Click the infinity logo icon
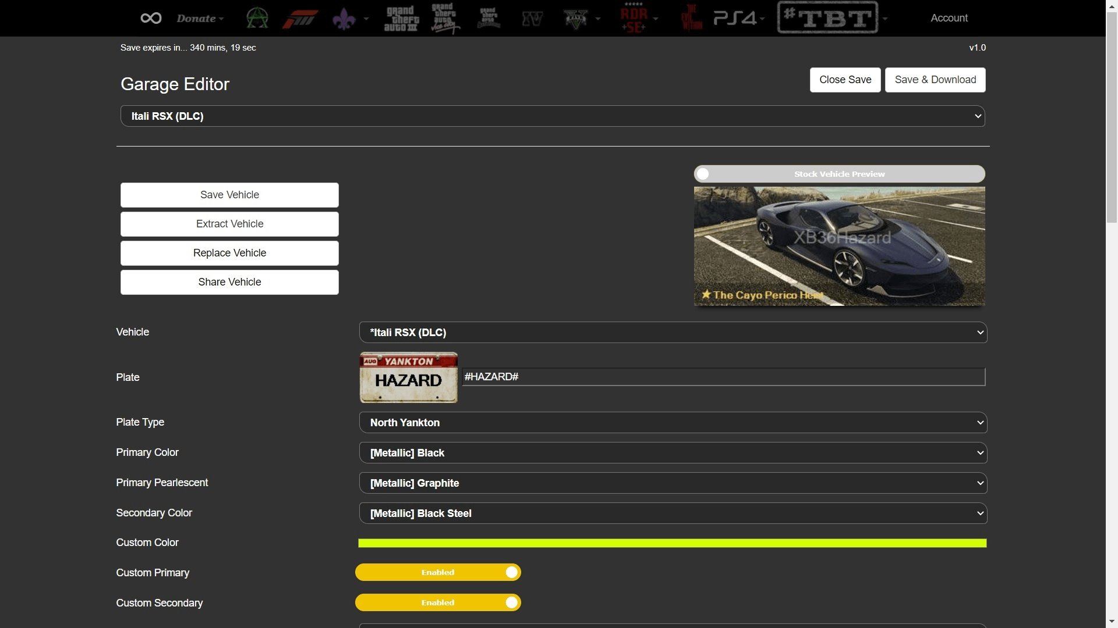The width and height of the screenshot is (1118, 628). pyautogui.click(x=151, y=18)
